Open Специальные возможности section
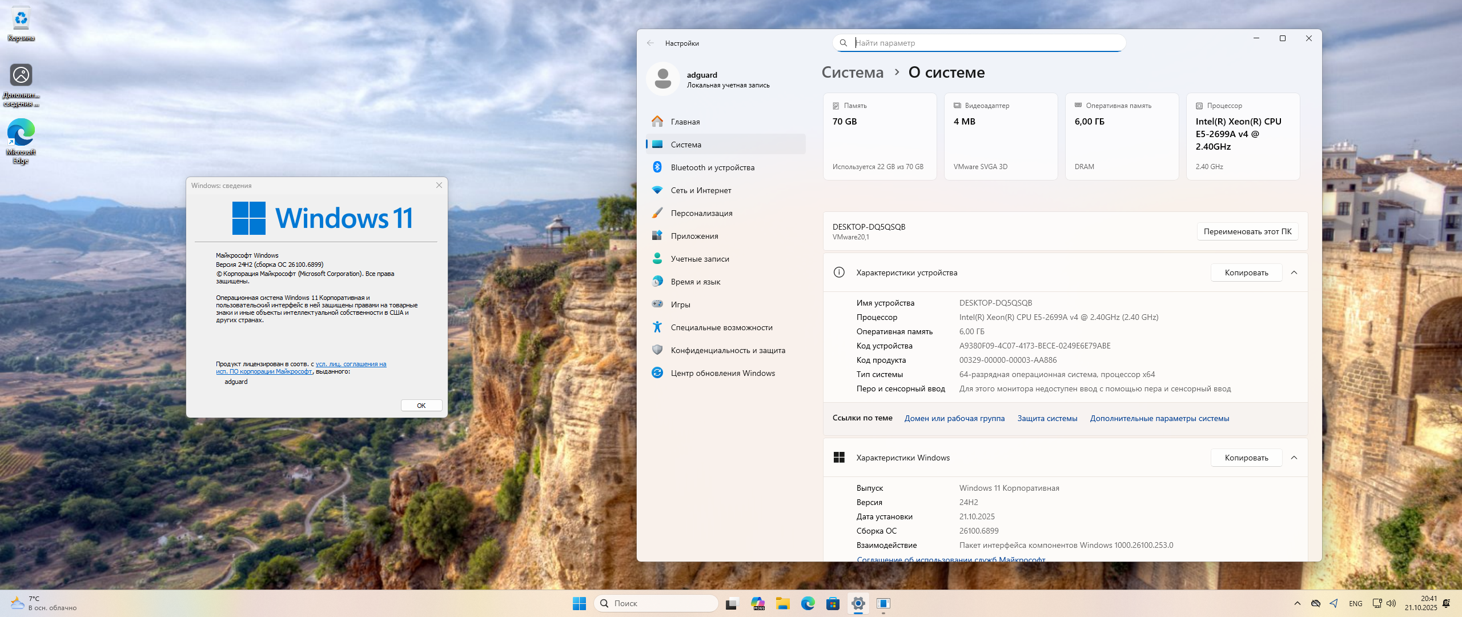This screenshot has width=1462, height=617. pos(721,327)
